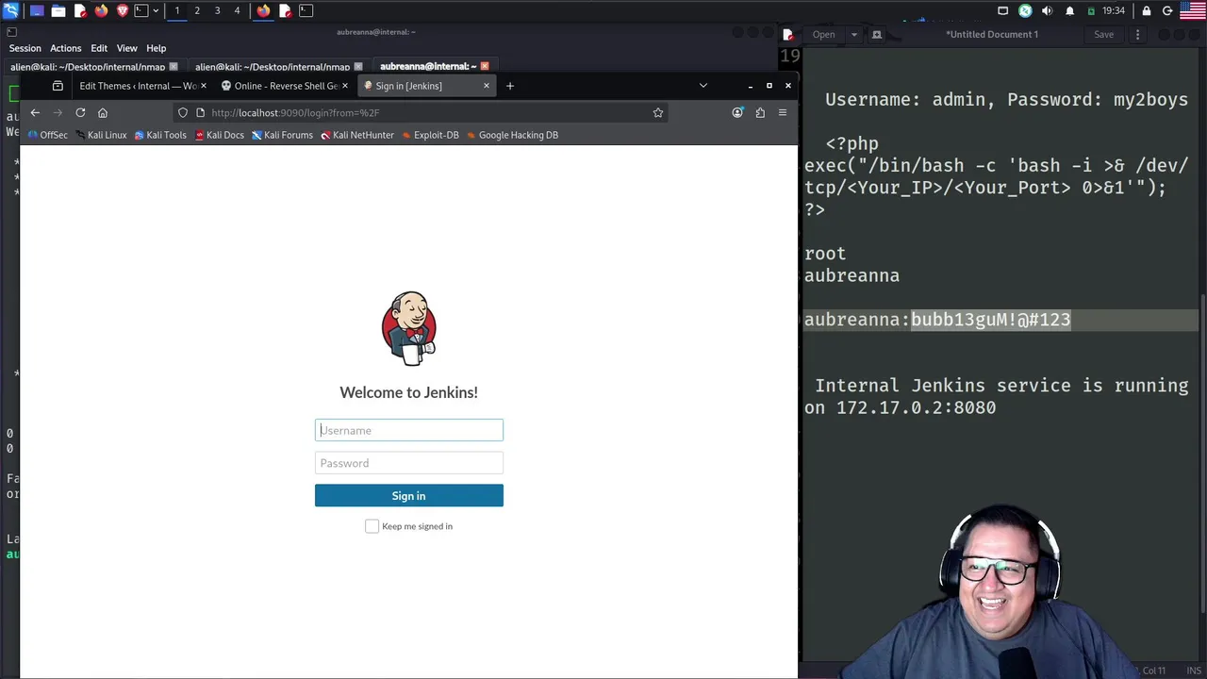Open Kali Linux bookmark
This screenshot has width=1207, height=679.
click(x=101, y=135)
